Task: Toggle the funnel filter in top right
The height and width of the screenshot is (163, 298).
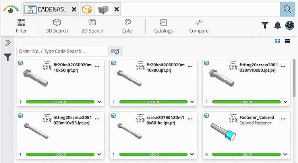Action: coord(265,25)
